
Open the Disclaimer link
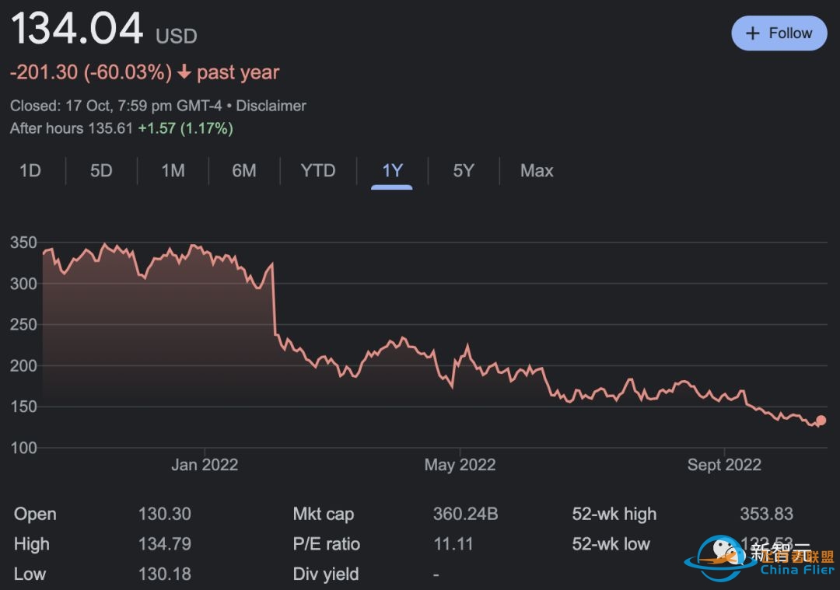[271, 106]
